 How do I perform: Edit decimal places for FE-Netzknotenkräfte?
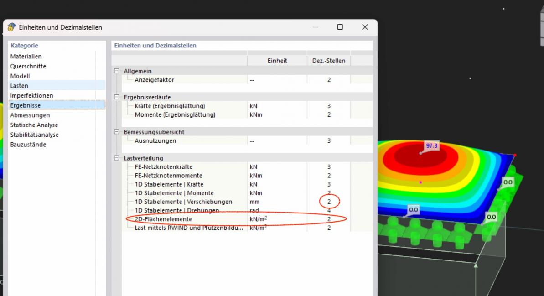tap(329, 167)
